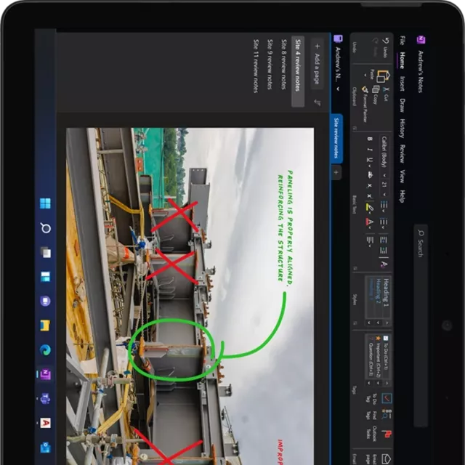This screenshot has width=465, height=465.
Task: Activate the Format Painter brush
Action: (365, 89)
